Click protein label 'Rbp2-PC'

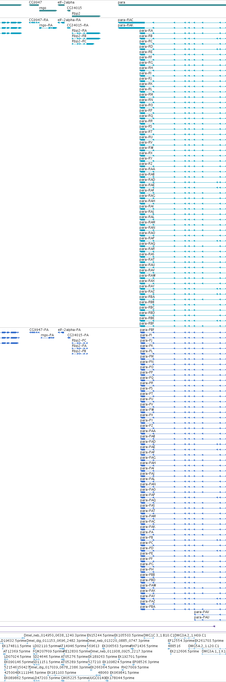pos(79,340)
